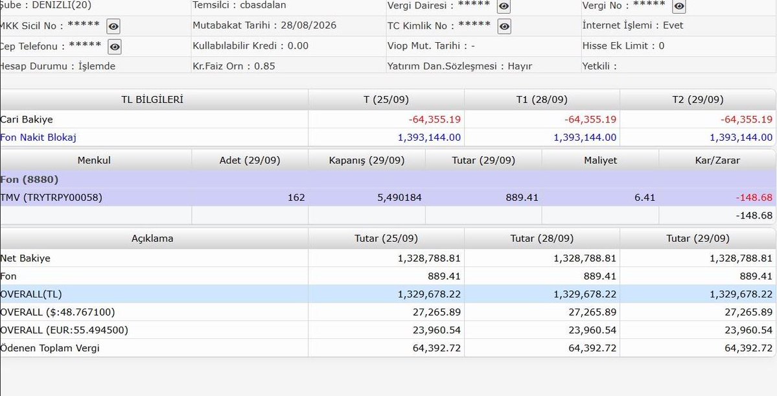Click the Hisse Ek Limit 0 field
This screenshot has width=777, height=396.
pyautogui.click(x=623, y=46)
